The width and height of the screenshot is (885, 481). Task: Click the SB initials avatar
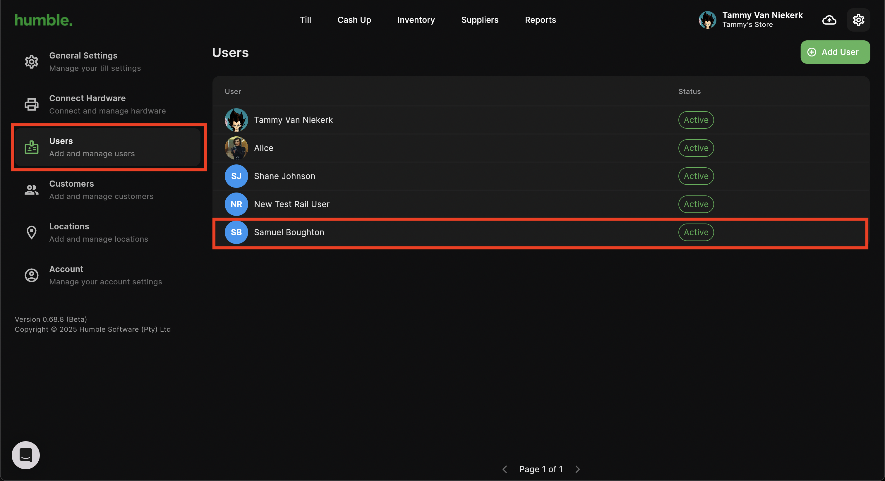pos(236,232)
